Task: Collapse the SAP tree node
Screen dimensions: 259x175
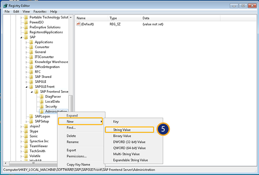Action: coord(22,37)
